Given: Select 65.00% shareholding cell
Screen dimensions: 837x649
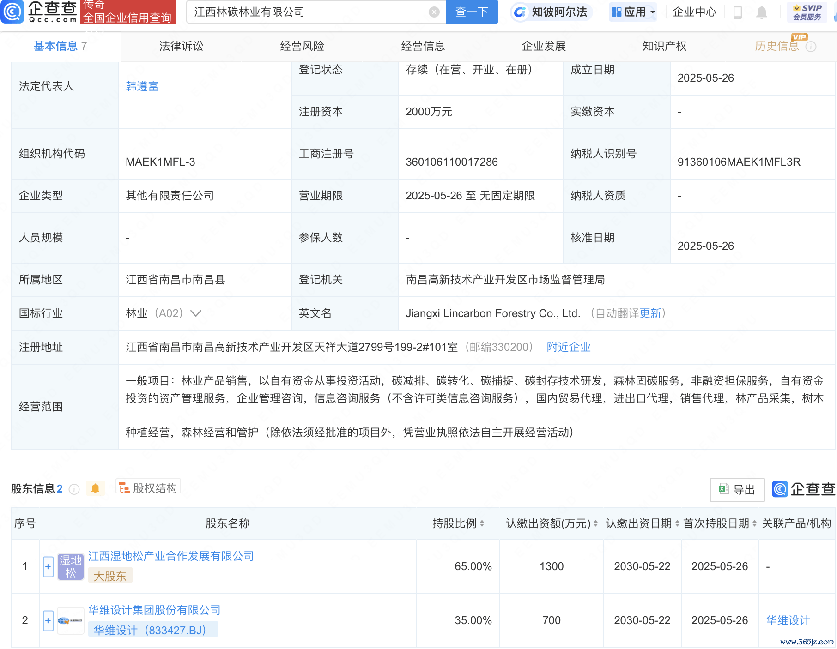Looking at the screenshot, I should (473, 566).
